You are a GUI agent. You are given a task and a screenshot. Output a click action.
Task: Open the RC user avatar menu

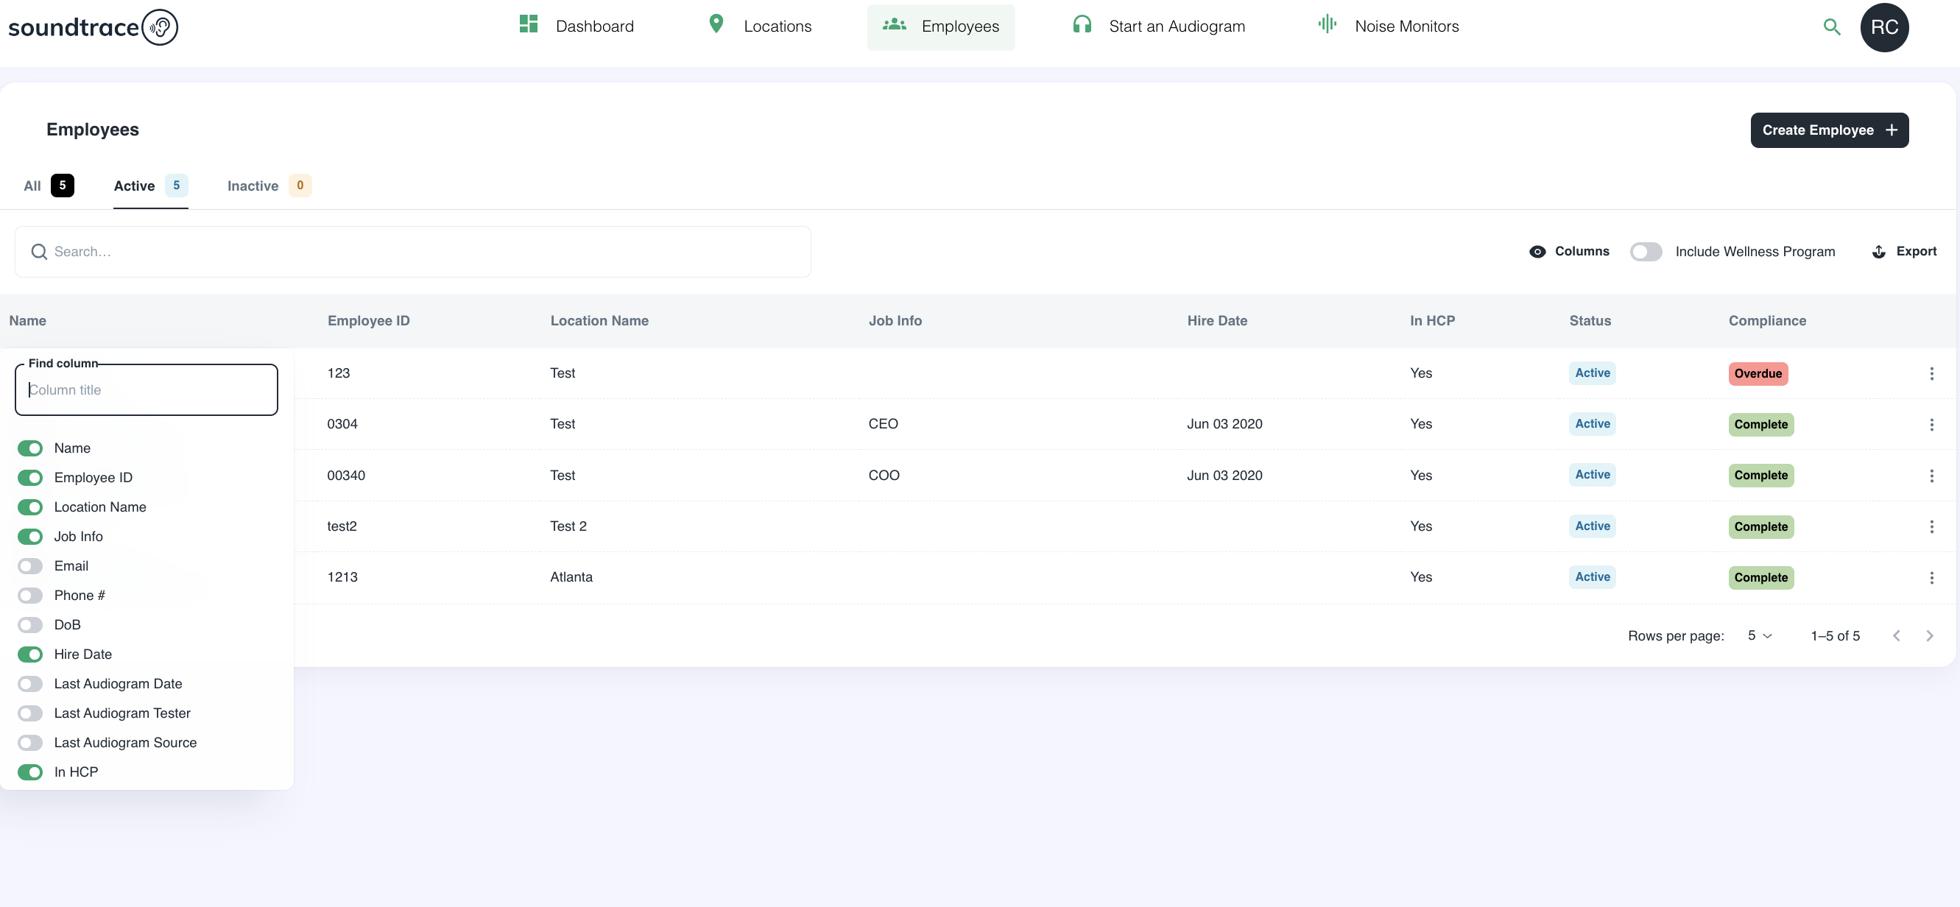tap(1884, 27)
